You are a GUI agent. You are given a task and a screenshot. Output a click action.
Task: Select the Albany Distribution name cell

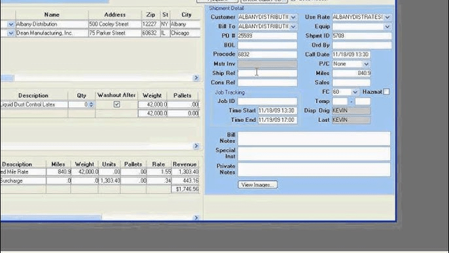[x=52, y=24]
